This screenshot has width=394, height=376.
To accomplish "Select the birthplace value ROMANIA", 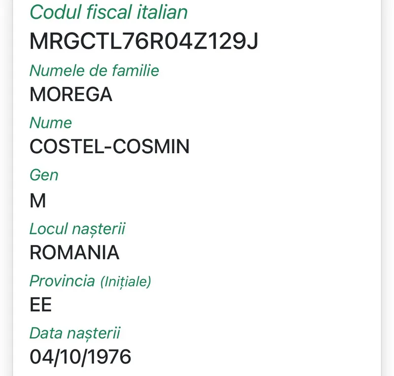I will click(74, 253).
